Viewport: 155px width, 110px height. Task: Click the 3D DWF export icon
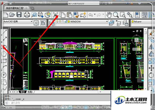point(48,15)
